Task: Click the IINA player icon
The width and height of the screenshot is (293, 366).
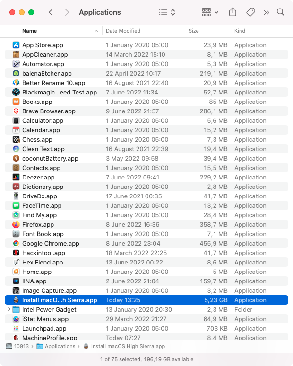Action: (16, 281)
